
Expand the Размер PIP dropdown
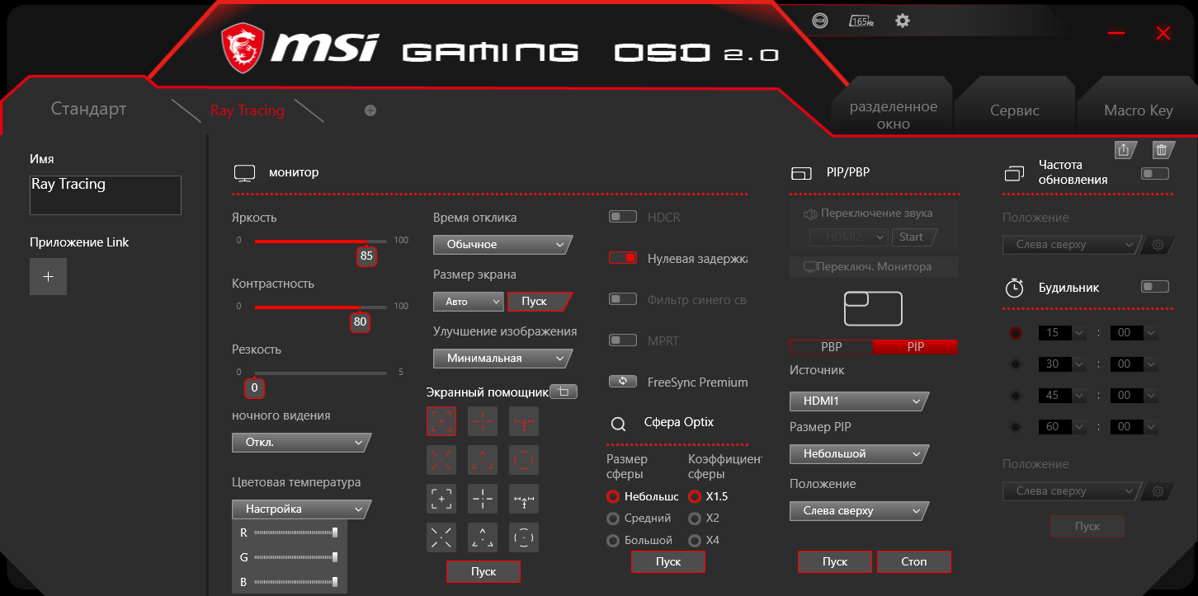[x=860, y=454]
